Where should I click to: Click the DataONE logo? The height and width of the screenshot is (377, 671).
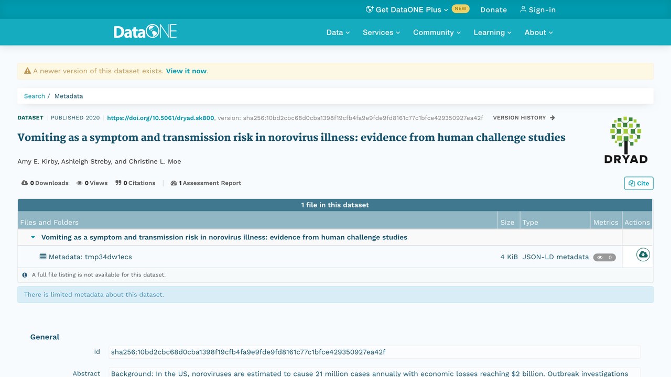tap(145, 31)
